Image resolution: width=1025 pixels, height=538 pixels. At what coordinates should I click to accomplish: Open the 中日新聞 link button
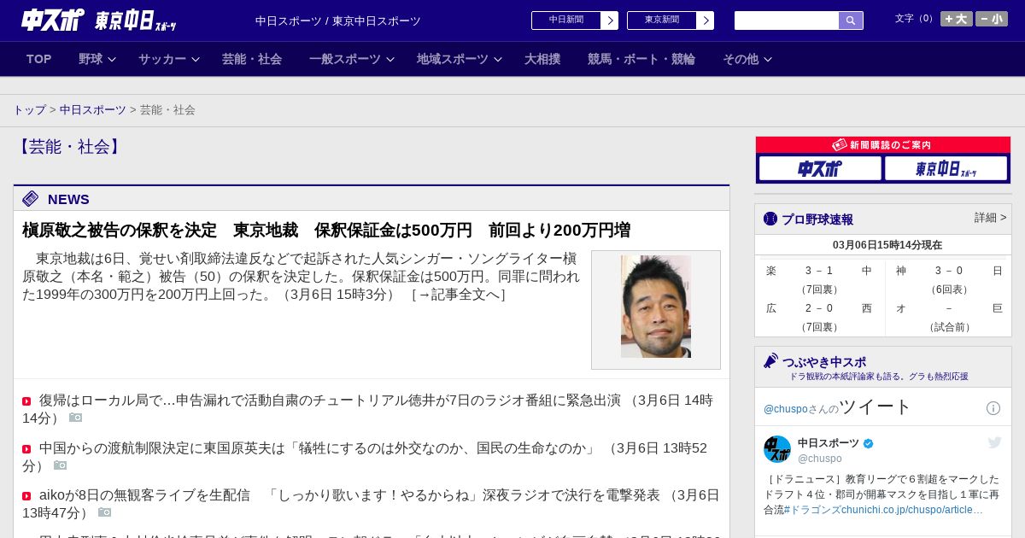(x=566, y=20)
